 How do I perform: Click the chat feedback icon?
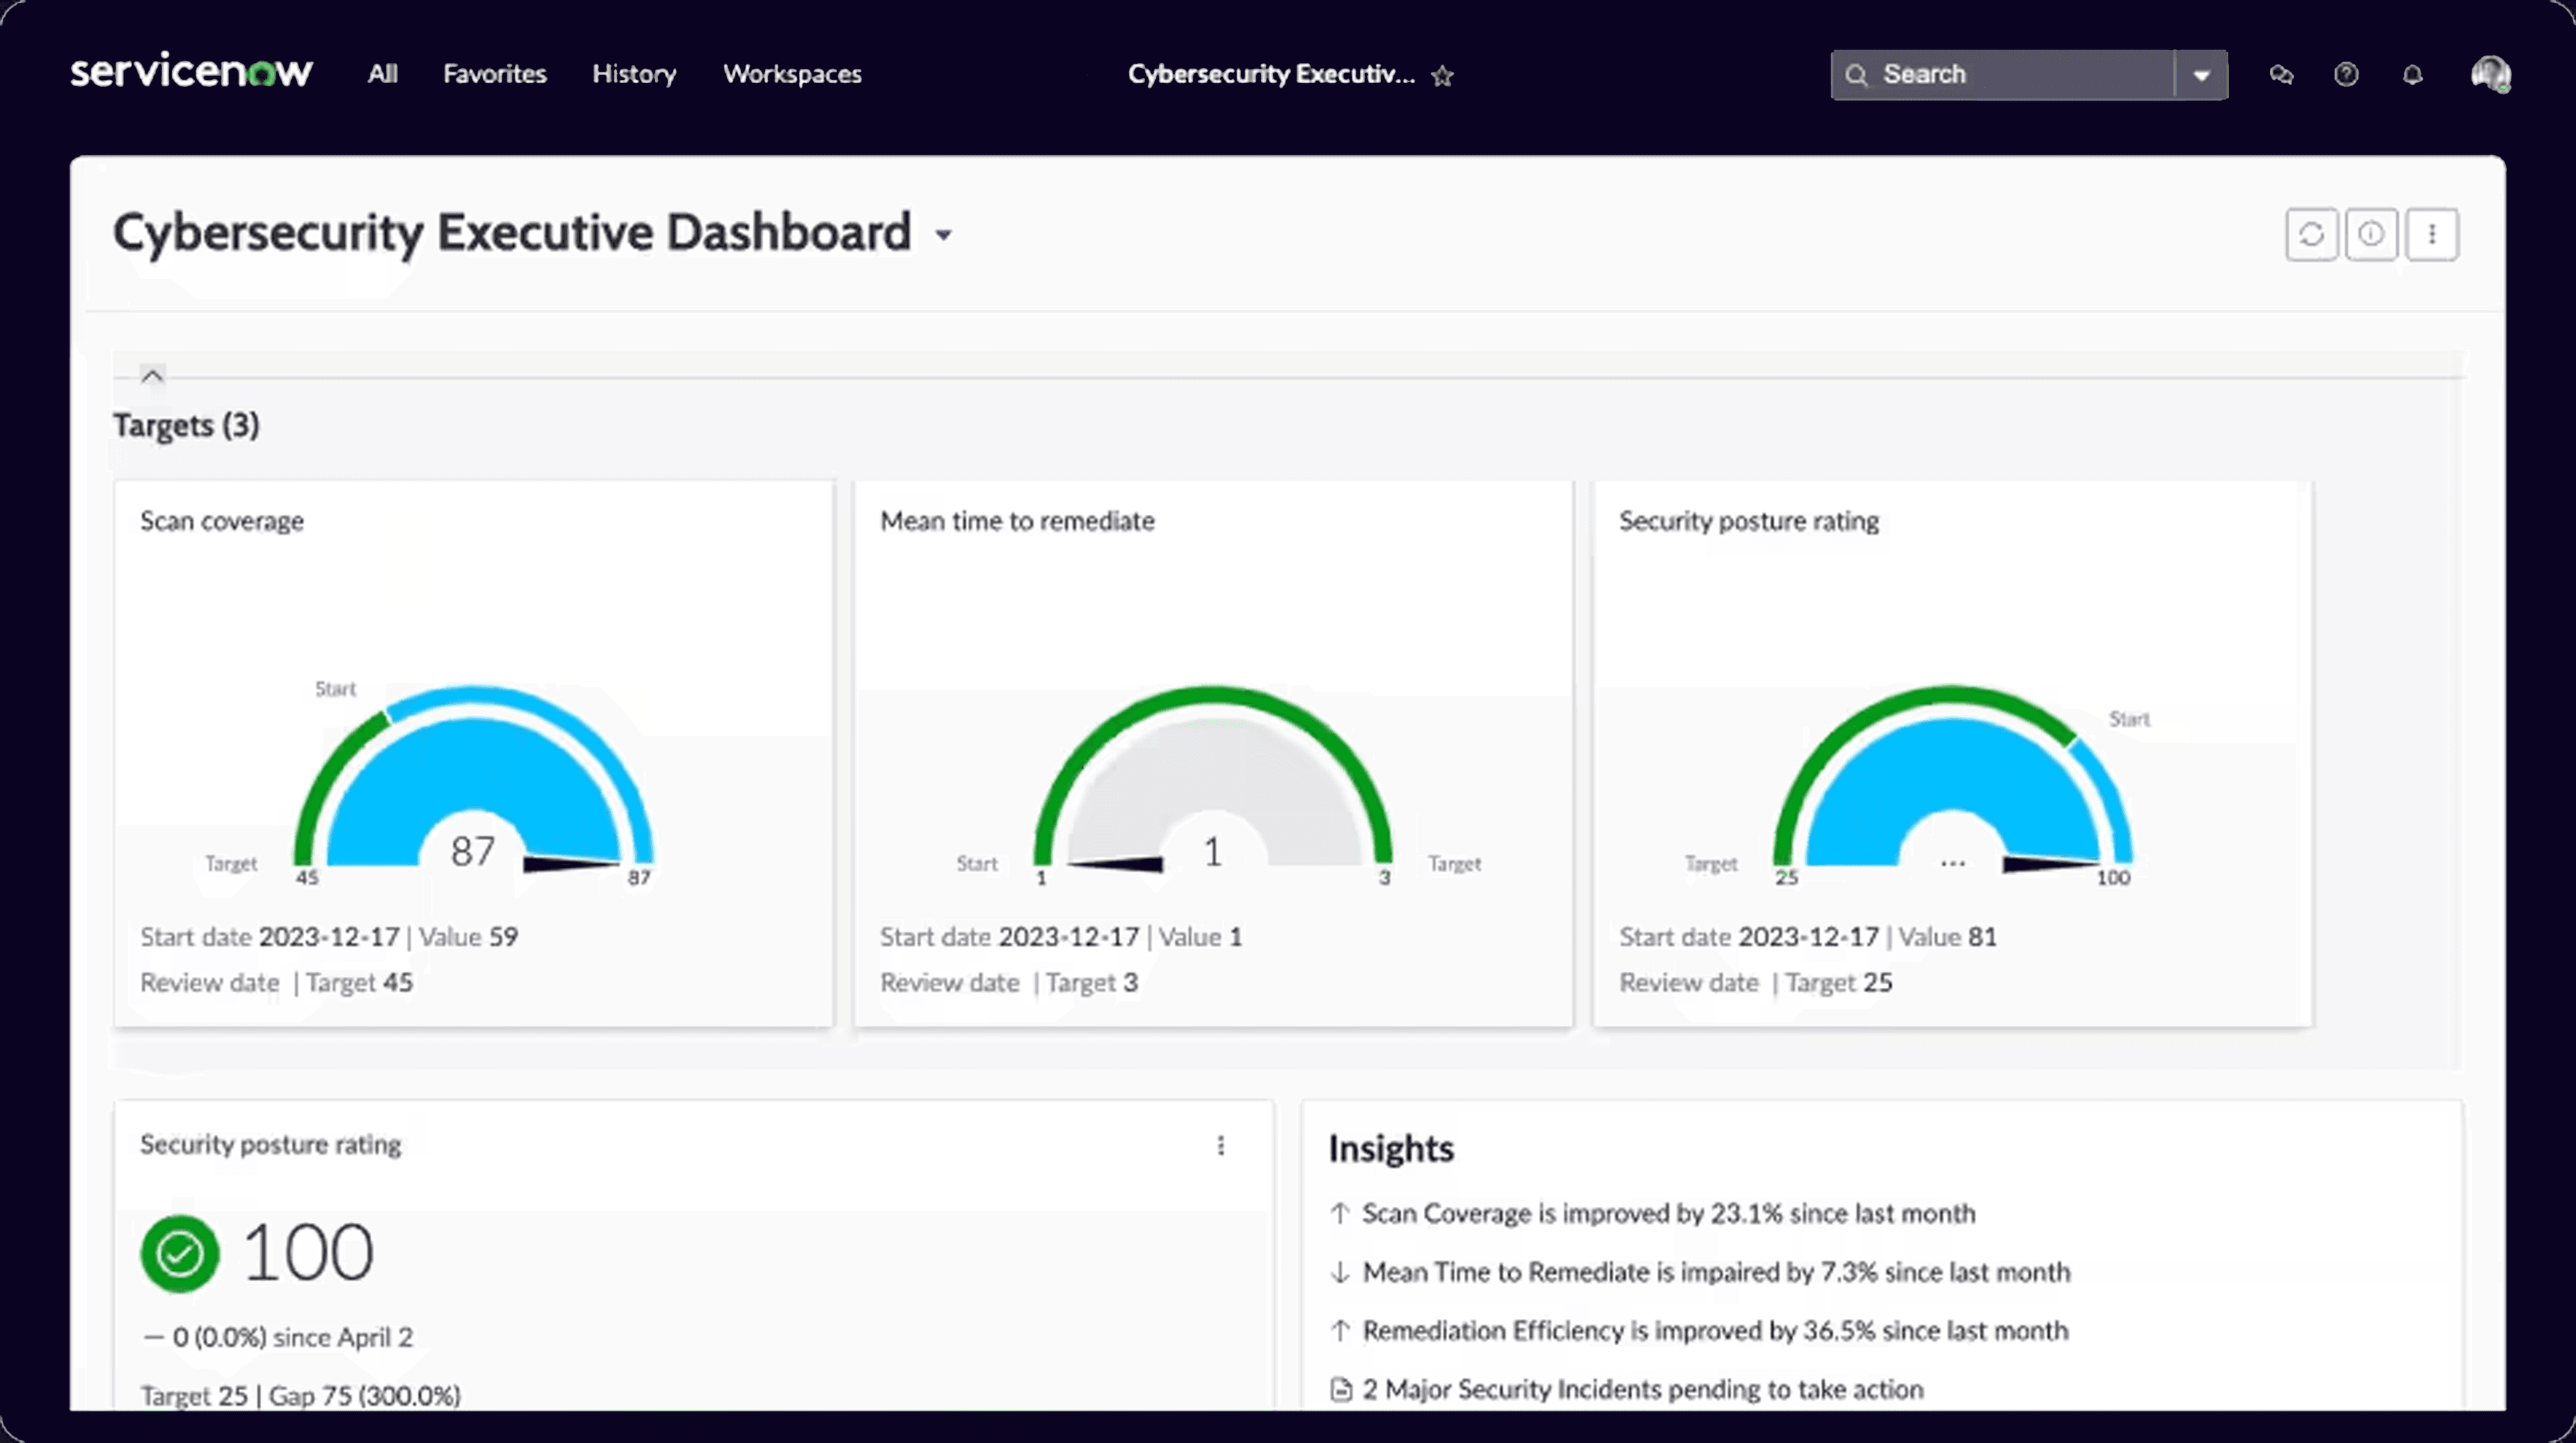tap(2281, 74)
